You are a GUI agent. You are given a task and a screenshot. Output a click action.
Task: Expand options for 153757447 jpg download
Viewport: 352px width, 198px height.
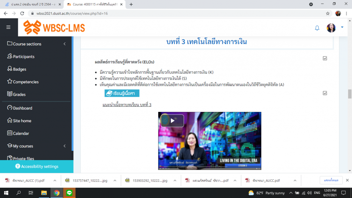[115, 180]
